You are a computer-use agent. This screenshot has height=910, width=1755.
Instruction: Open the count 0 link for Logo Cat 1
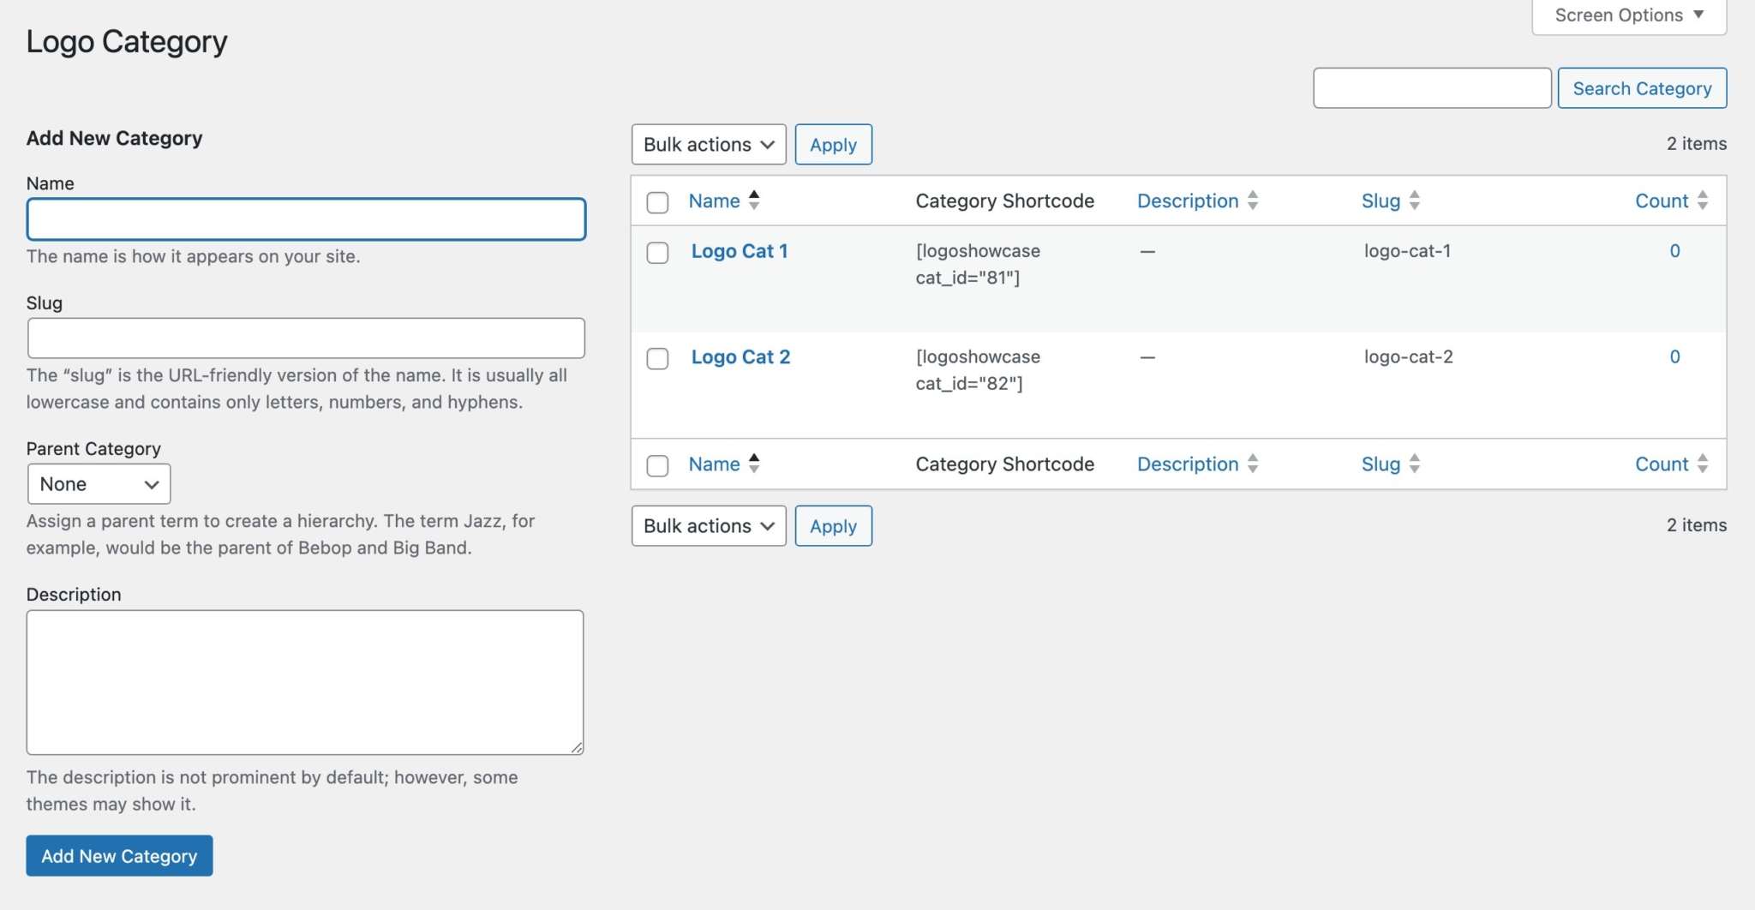1674,251
